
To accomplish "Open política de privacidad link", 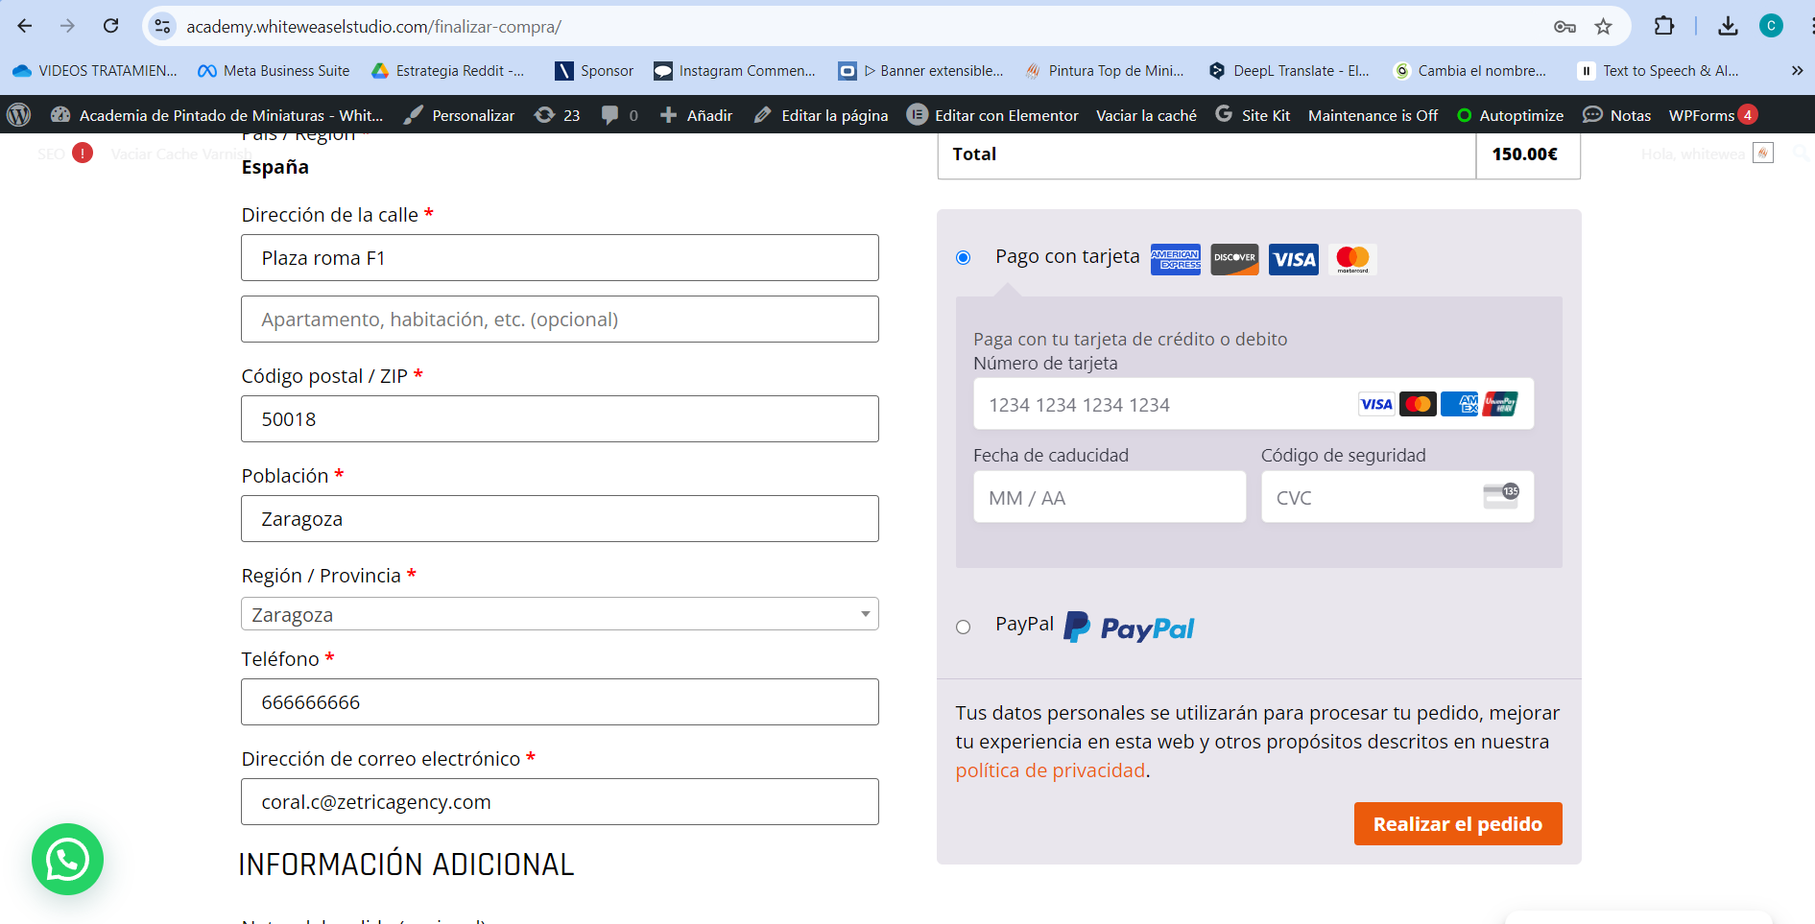I will pos(1050,770).
